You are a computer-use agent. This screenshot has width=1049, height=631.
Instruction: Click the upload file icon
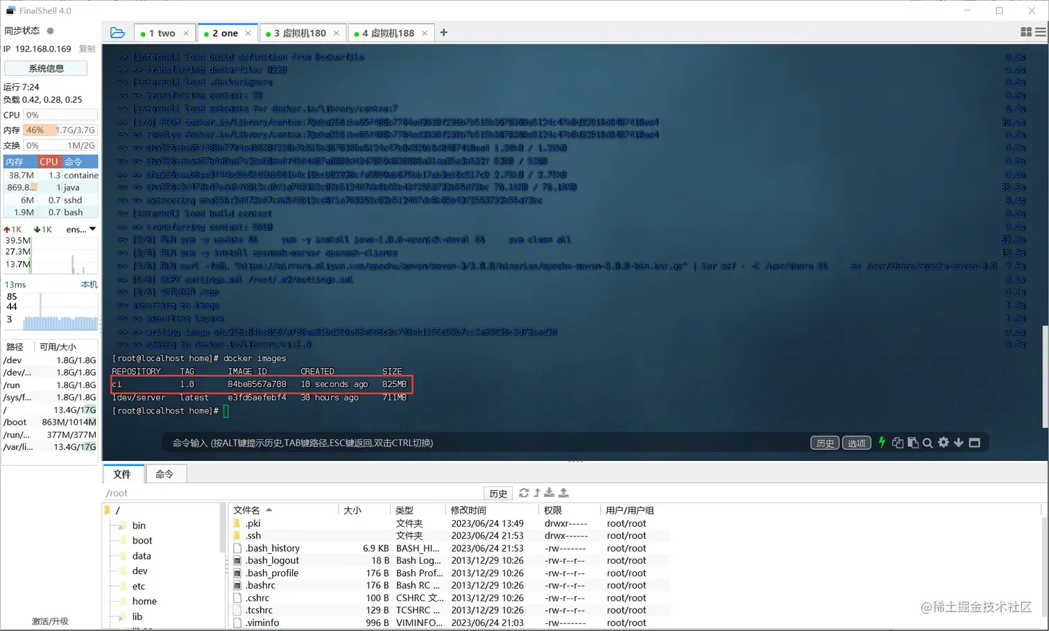(563, 493)
